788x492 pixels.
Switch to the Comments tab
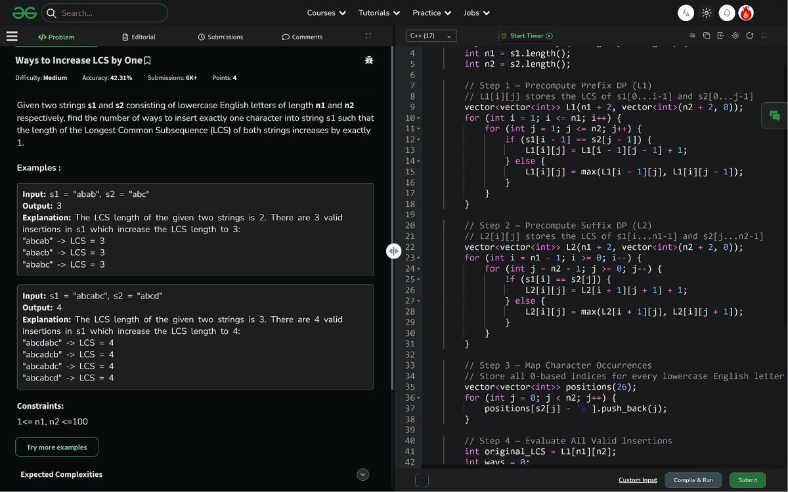302,37
